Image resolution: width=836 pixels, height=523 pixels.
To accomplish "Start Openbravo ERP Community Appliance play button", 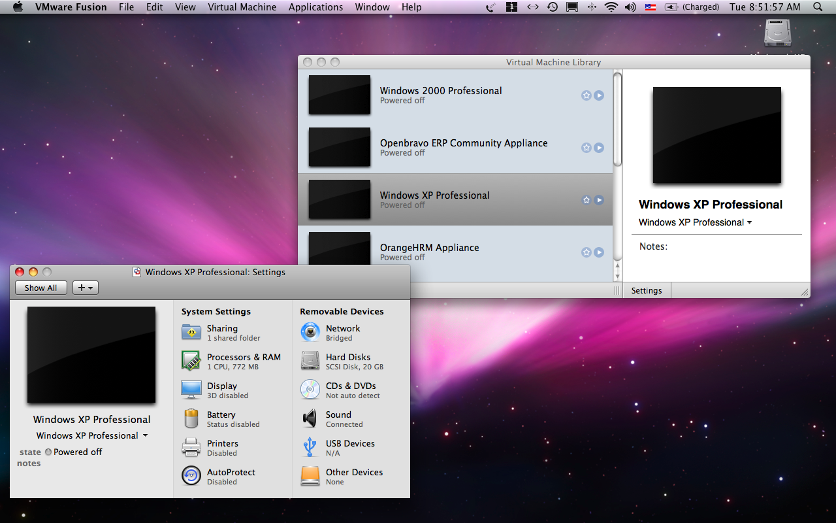I will [599, 148].
